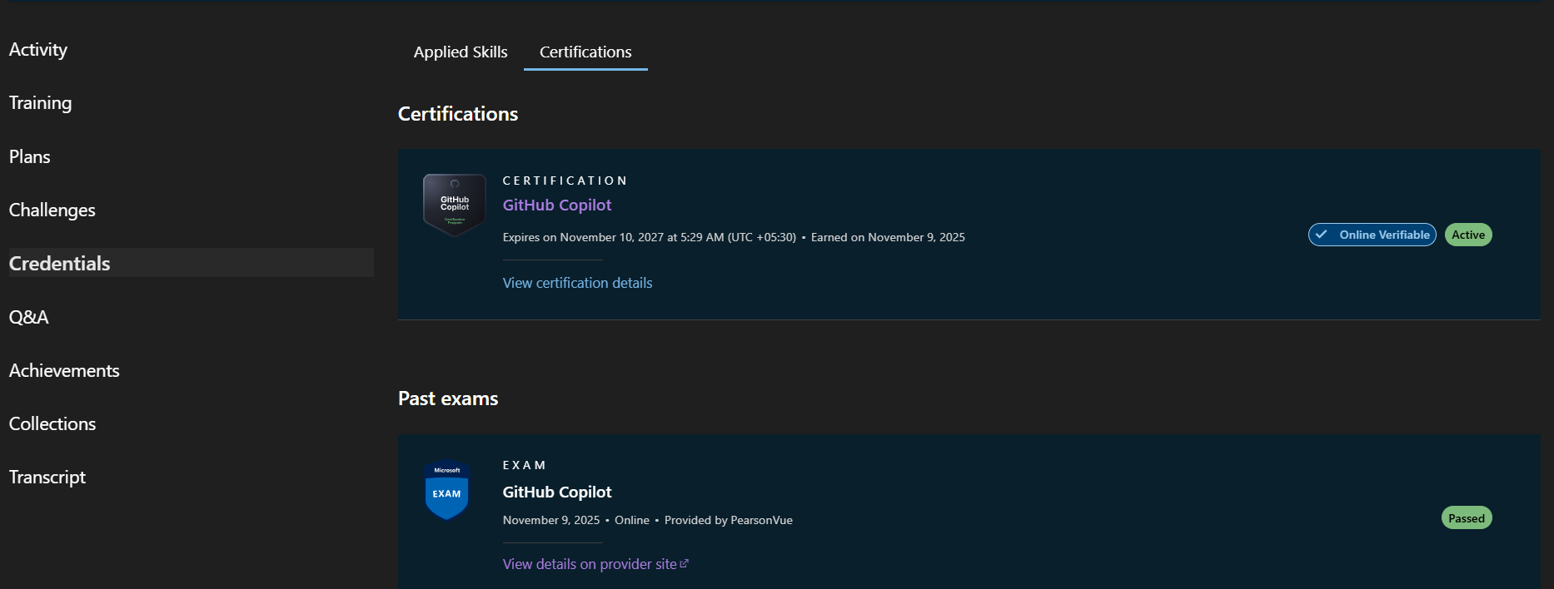The width and height of the screenshot is (1554, 589).
Task: Switch to the Applied Skills tab
Action: tap(461, 52)
